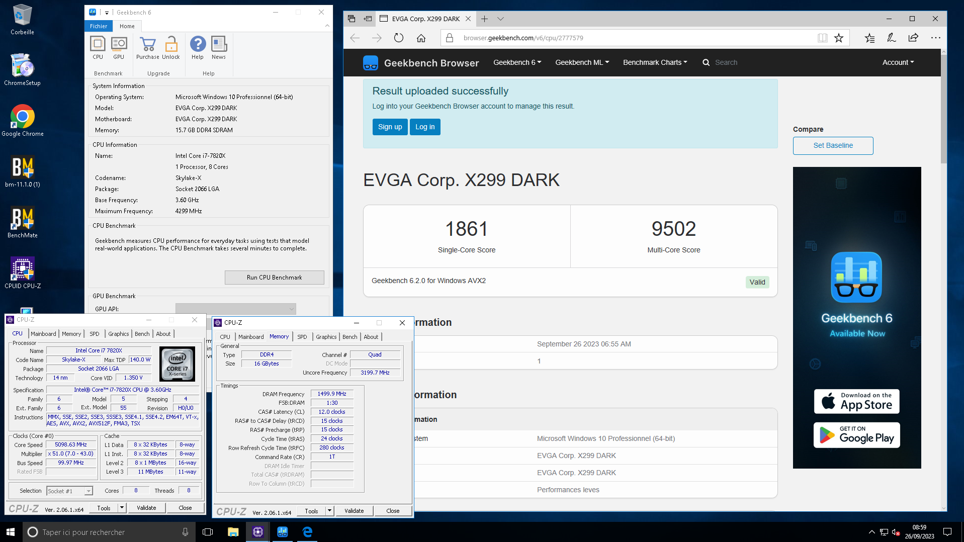The height and width of the screenshot is (542, 964).
Task: Select the BenchMate desktop icon
Action: (22, 222)
